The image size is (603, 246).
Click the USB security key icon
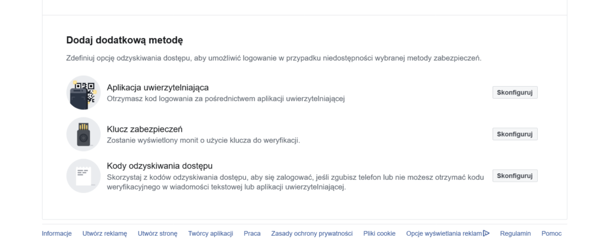pos(83,134)
